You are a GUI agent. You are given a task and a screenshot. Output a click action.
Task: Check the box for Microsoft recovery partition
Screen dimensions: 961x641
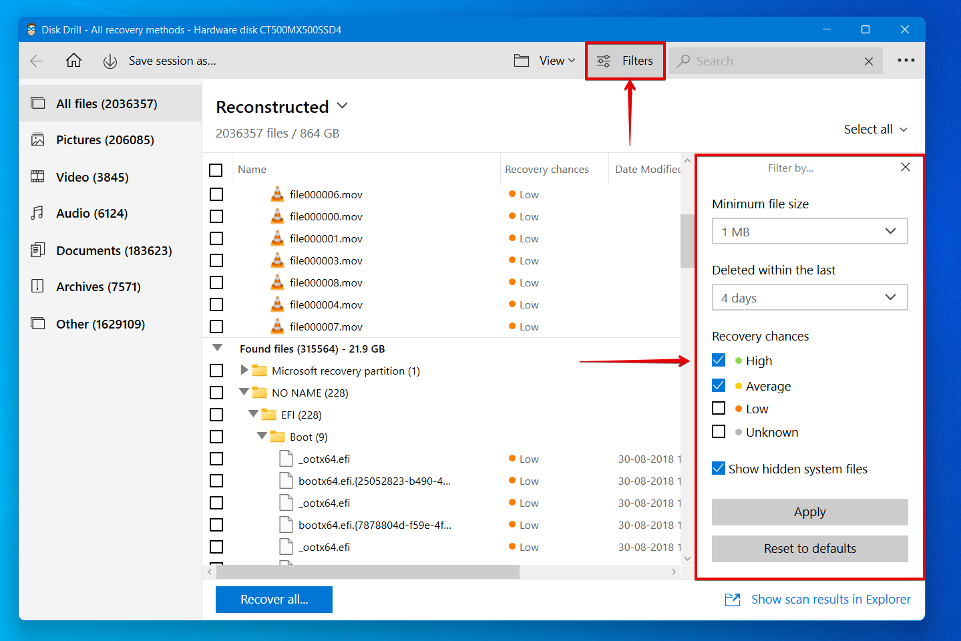tap(216, 371)
